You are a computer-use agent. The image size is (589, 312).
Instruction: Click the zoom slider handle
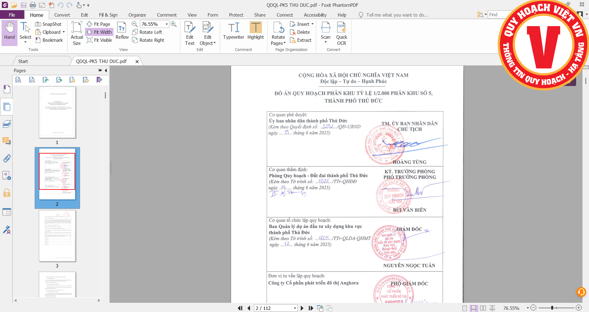click(552, 308)
